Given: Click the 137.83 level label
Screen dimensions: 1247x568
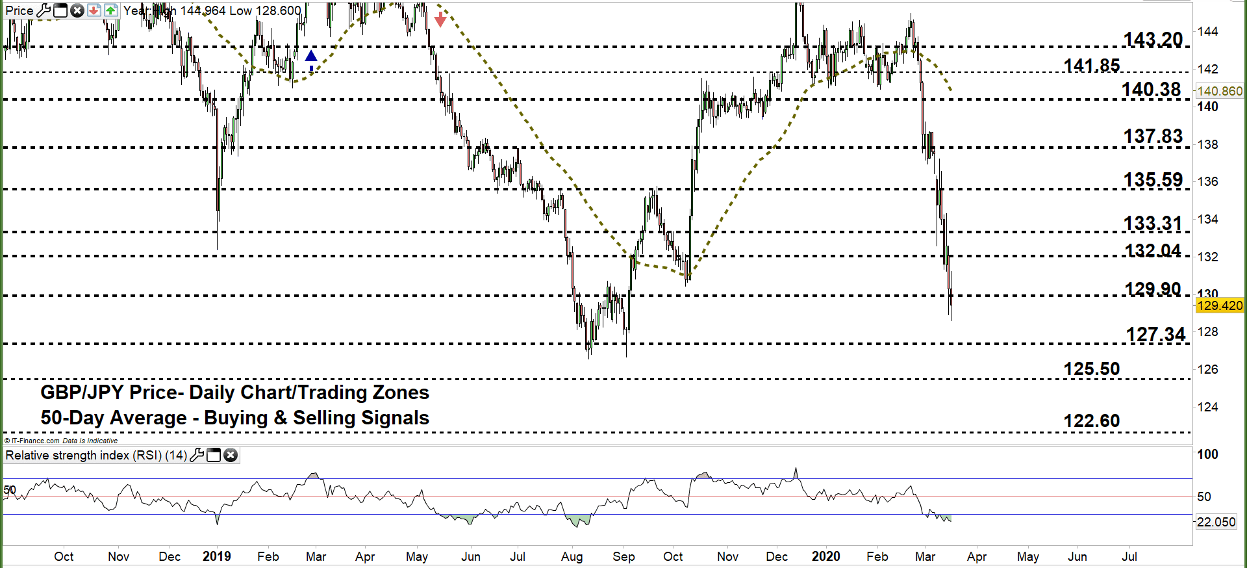Looking at the screenshot, I should 1153,136.
